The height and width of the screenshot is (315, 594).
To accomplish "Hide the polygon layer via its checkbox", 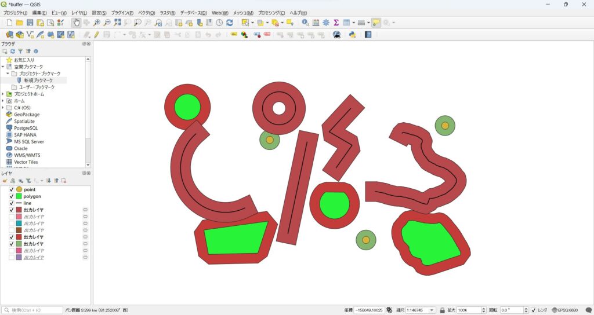I will (x=12, y=196).
